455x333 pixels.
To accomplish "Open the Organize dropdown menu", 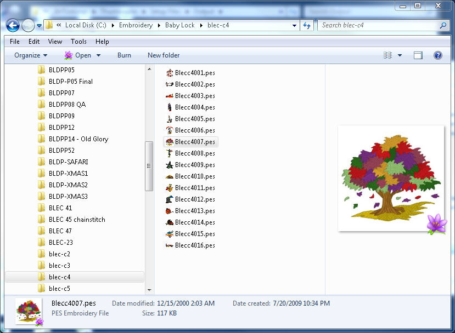I will (31, 55).
